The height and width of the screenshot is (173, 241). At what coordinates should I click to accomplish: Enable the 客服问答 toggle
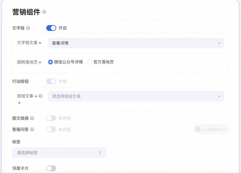51,129
